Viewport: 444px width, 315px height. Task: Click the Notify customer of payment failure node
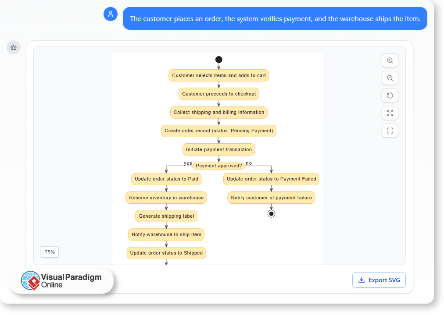click(x=271, y=198)
